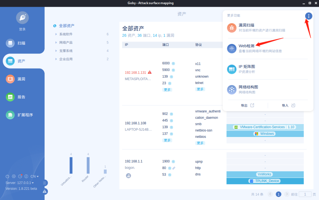Click the 导入 import button
Image resolution: width=319 pixels, height=200 pixels.
[289, 105]
